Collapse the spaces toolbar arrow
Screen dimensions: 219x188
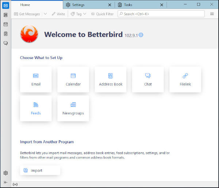click(5, 182)
